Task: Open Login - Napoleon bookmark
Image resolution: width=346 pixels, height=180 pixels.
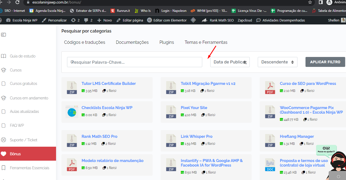Action: pyautogui.click(x=171, y=11)
